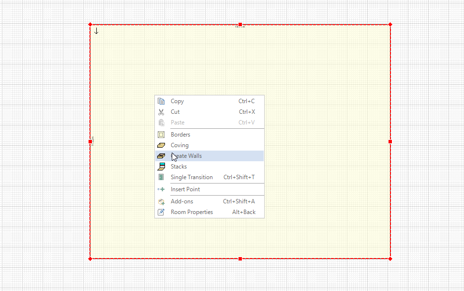
Task: Open Add-ons menu entry
Action: point(210,201)
